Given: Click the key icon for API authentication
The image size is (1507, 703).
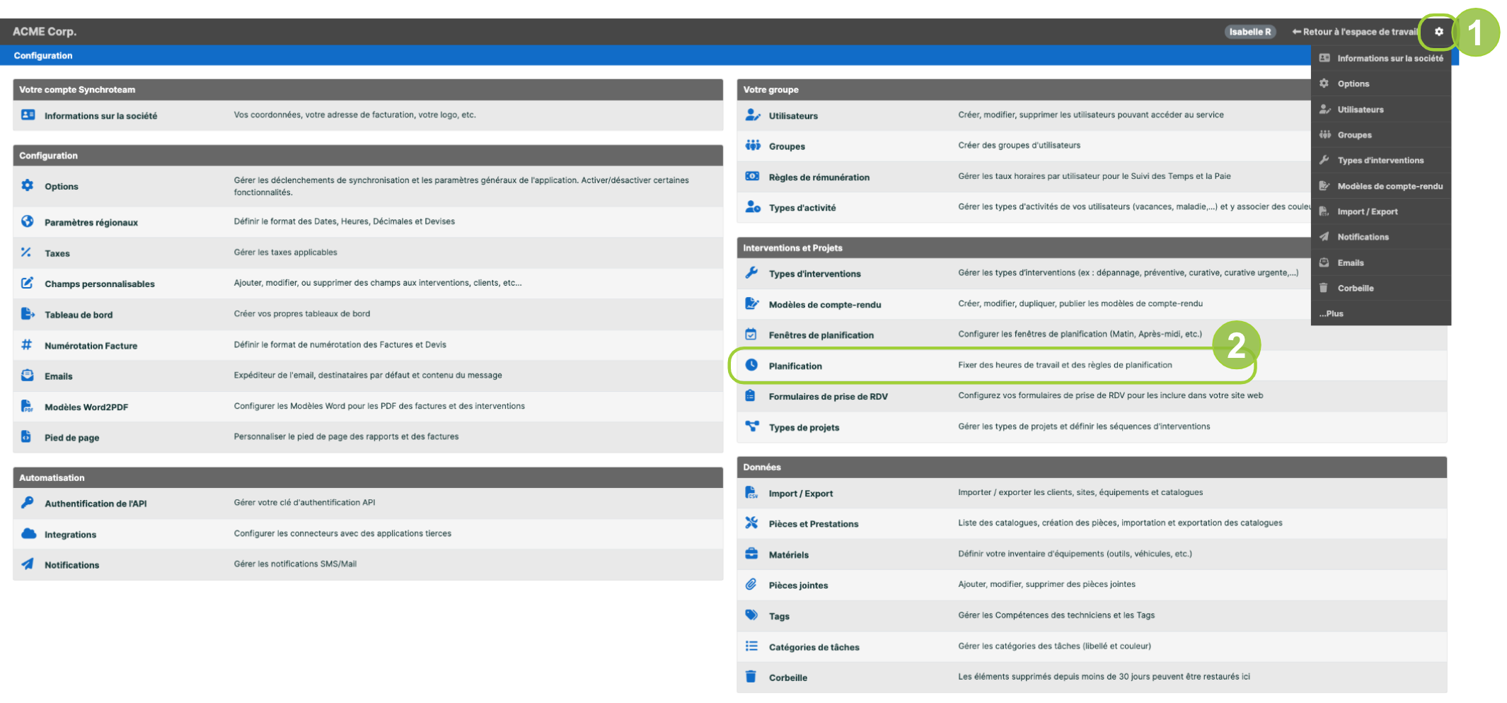Looking at the screenshot, I should pos(28,502).
